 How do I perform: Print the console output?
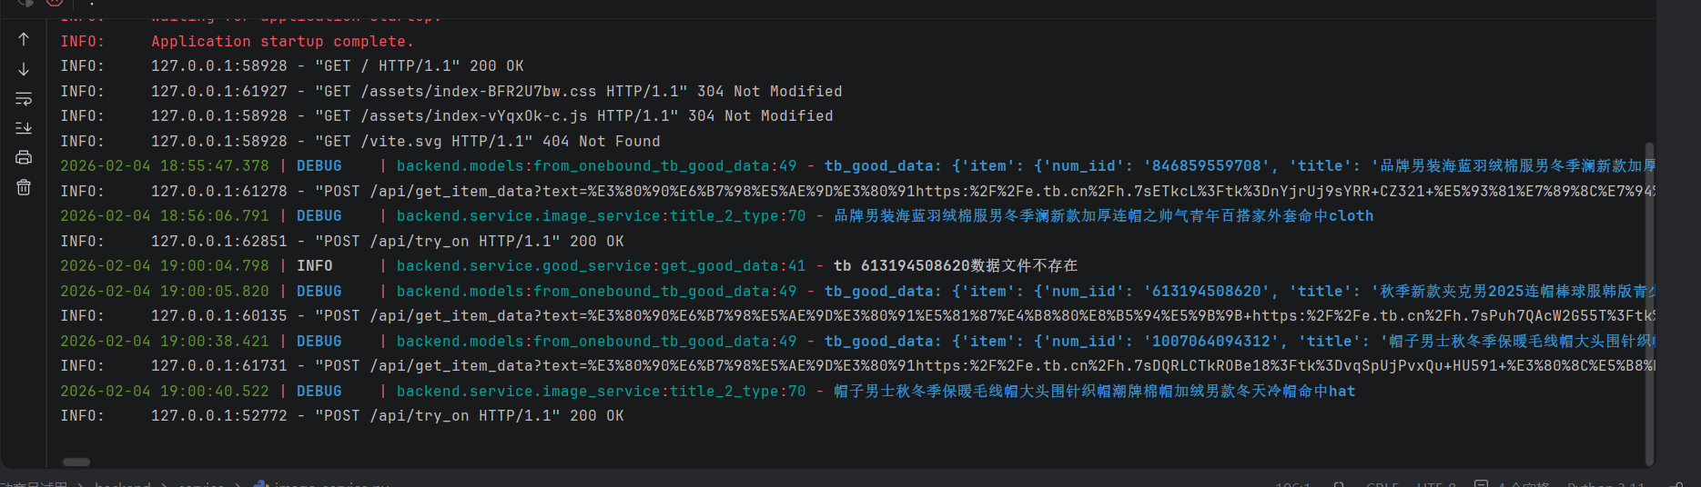(24, 157)
